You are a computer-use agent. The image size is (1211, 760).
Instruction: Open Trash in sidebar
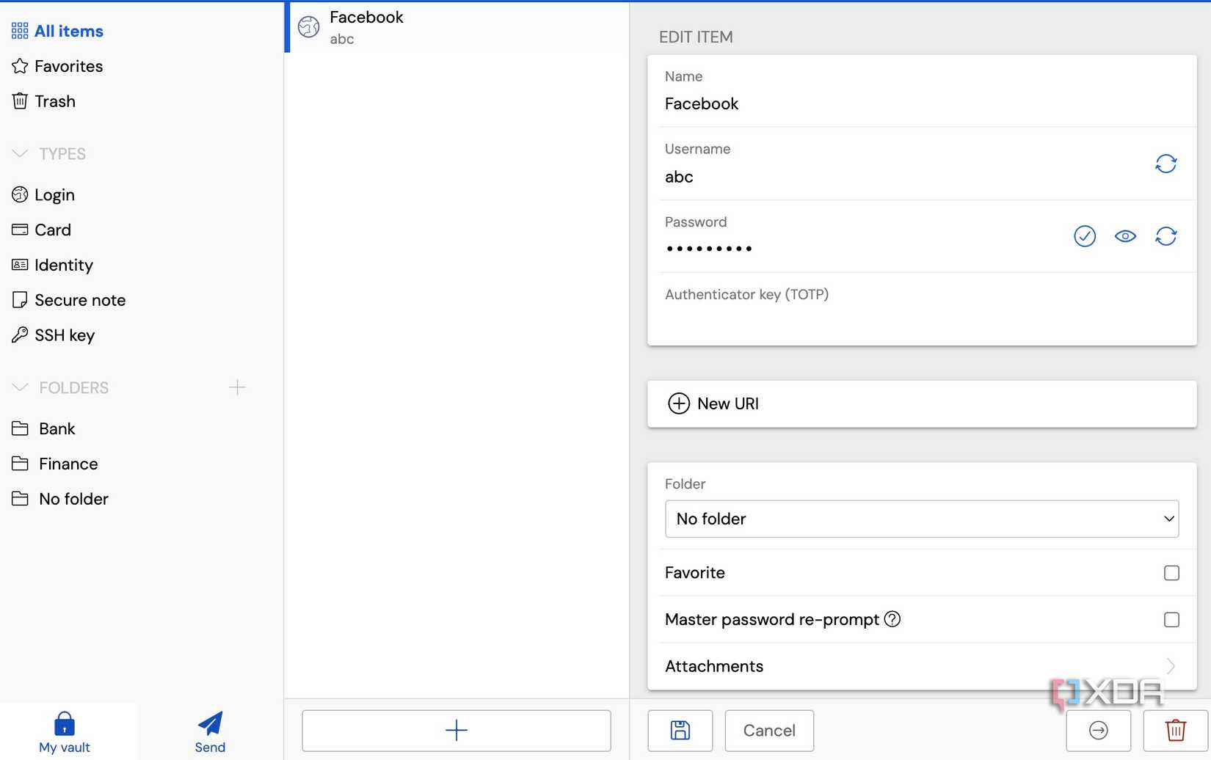coord(44,101)
